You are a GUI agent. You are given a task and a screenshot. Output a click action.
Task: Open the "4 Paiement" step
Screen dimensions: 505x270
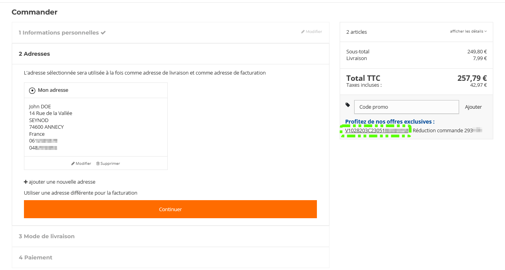point(36,257)
